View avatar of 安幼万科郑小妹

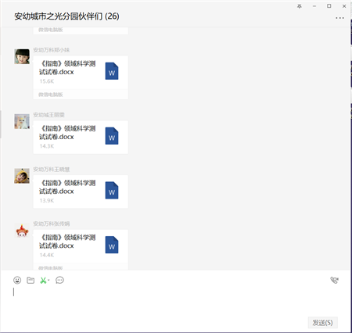(22, 56)
